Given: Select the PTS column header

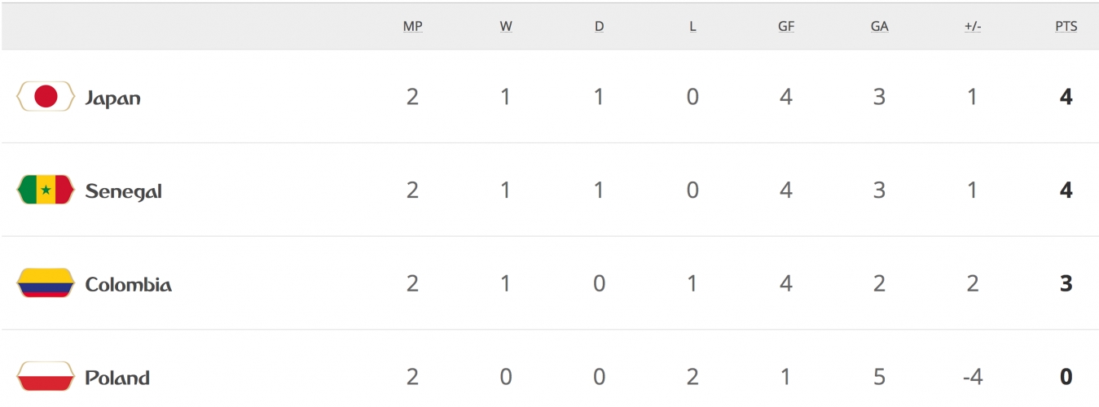Looking at the screenshot, I should pos(1066,26).
